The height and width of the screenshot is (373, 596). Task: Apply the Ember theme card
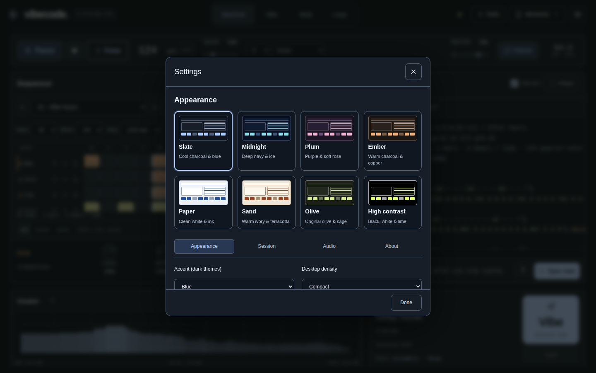pyautogui.click(x=393, y=141)
